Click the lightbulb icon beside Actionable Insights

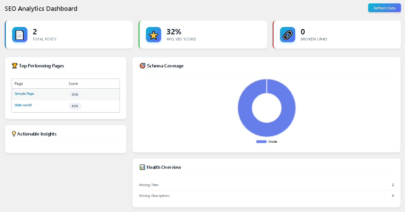(14, 134)
